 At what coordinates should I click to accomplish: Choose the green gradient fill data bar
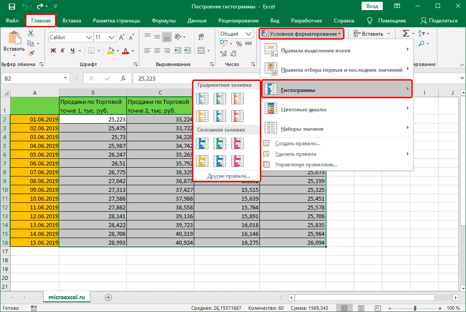pyautogui.click(x=220, y=99)
